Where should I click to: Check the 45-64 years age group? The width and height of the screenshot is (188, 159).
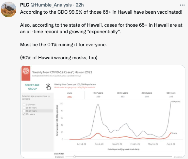24,111
